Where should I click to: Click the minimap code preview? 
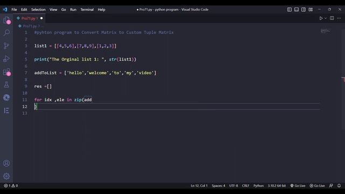[325, 31]
